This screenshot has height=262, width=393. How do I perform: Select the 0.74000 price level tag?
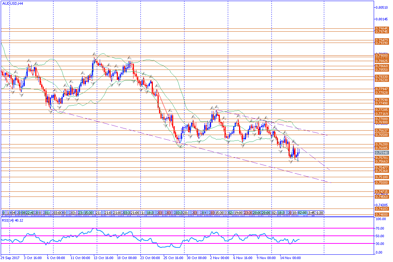point(381,215)
